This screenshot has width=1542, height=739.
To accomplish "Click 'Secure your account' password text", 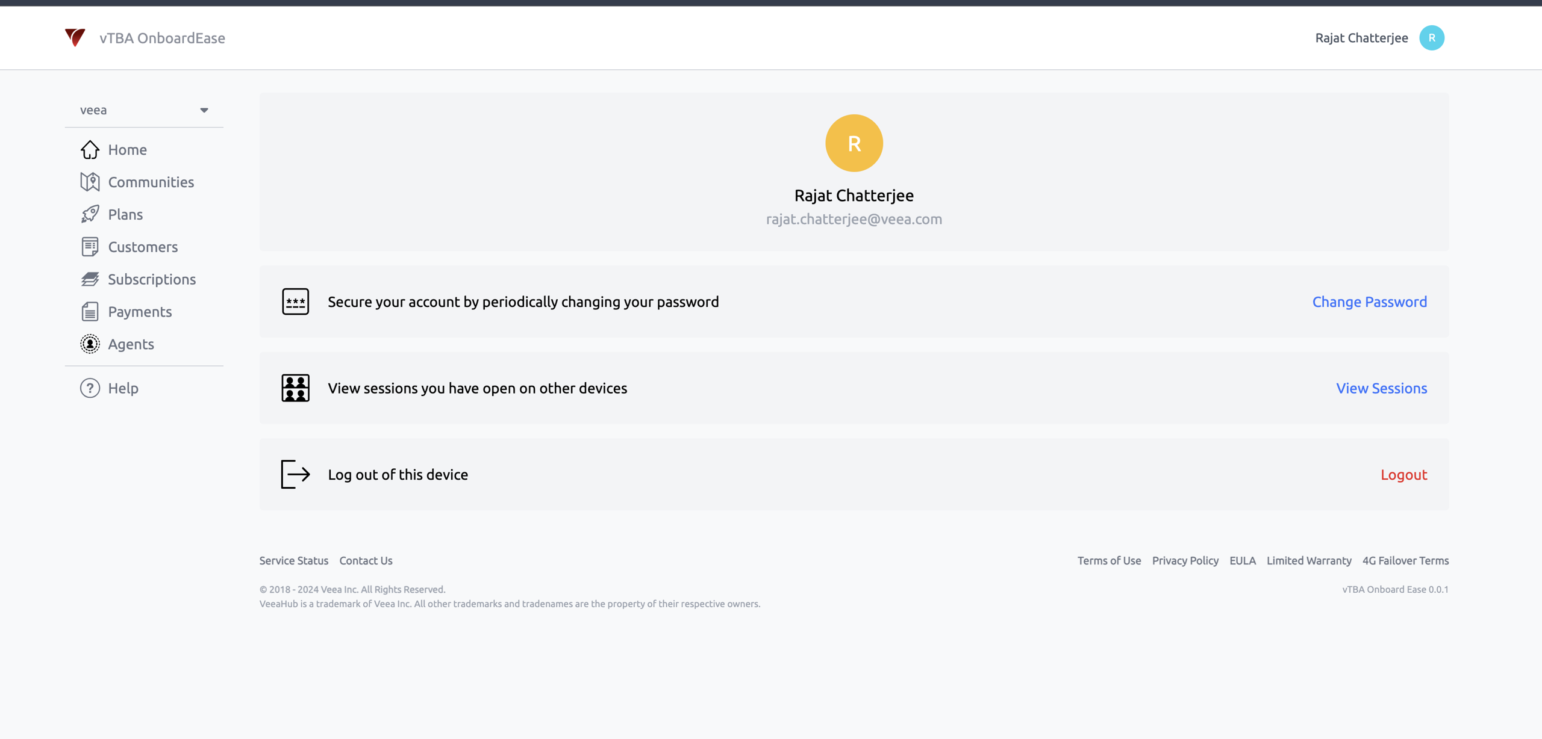I will 523,301.
